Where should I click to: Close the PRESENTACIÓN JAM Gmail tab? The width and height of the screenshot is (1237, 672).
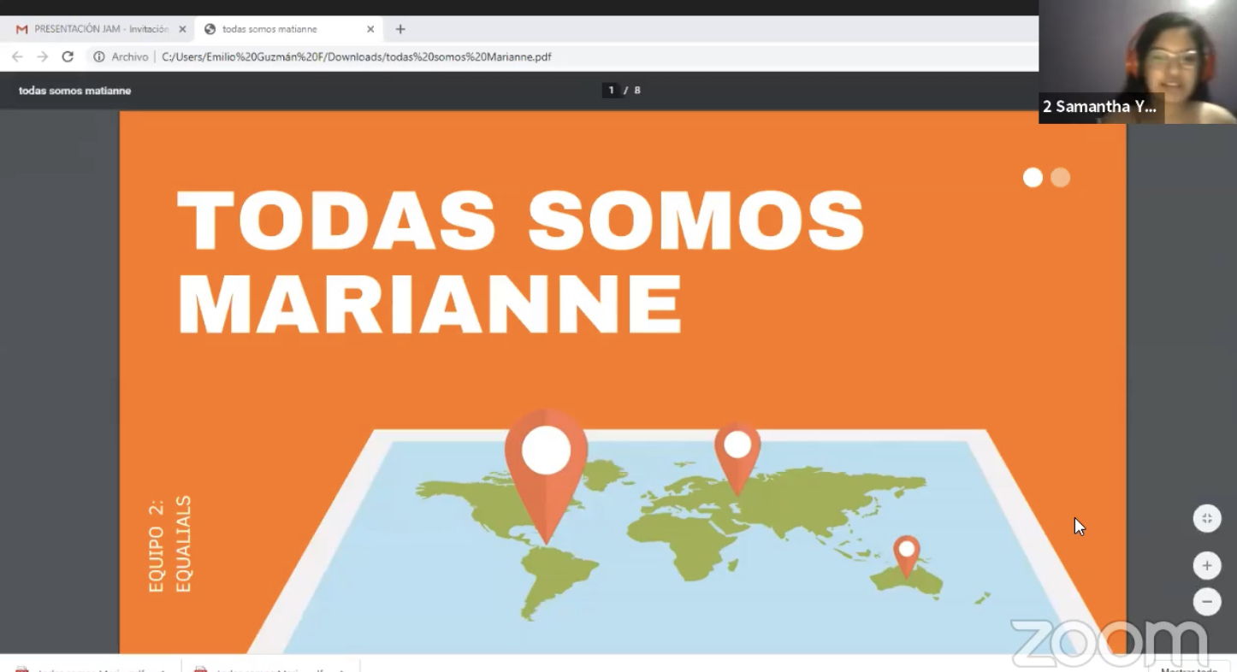(182, 29)
